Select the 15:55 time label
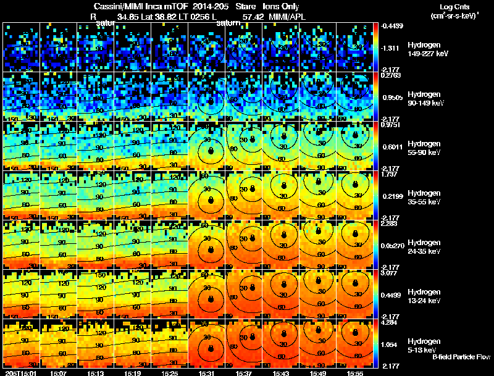This screenshot has height=376, width=494. (x=354, y=373)
